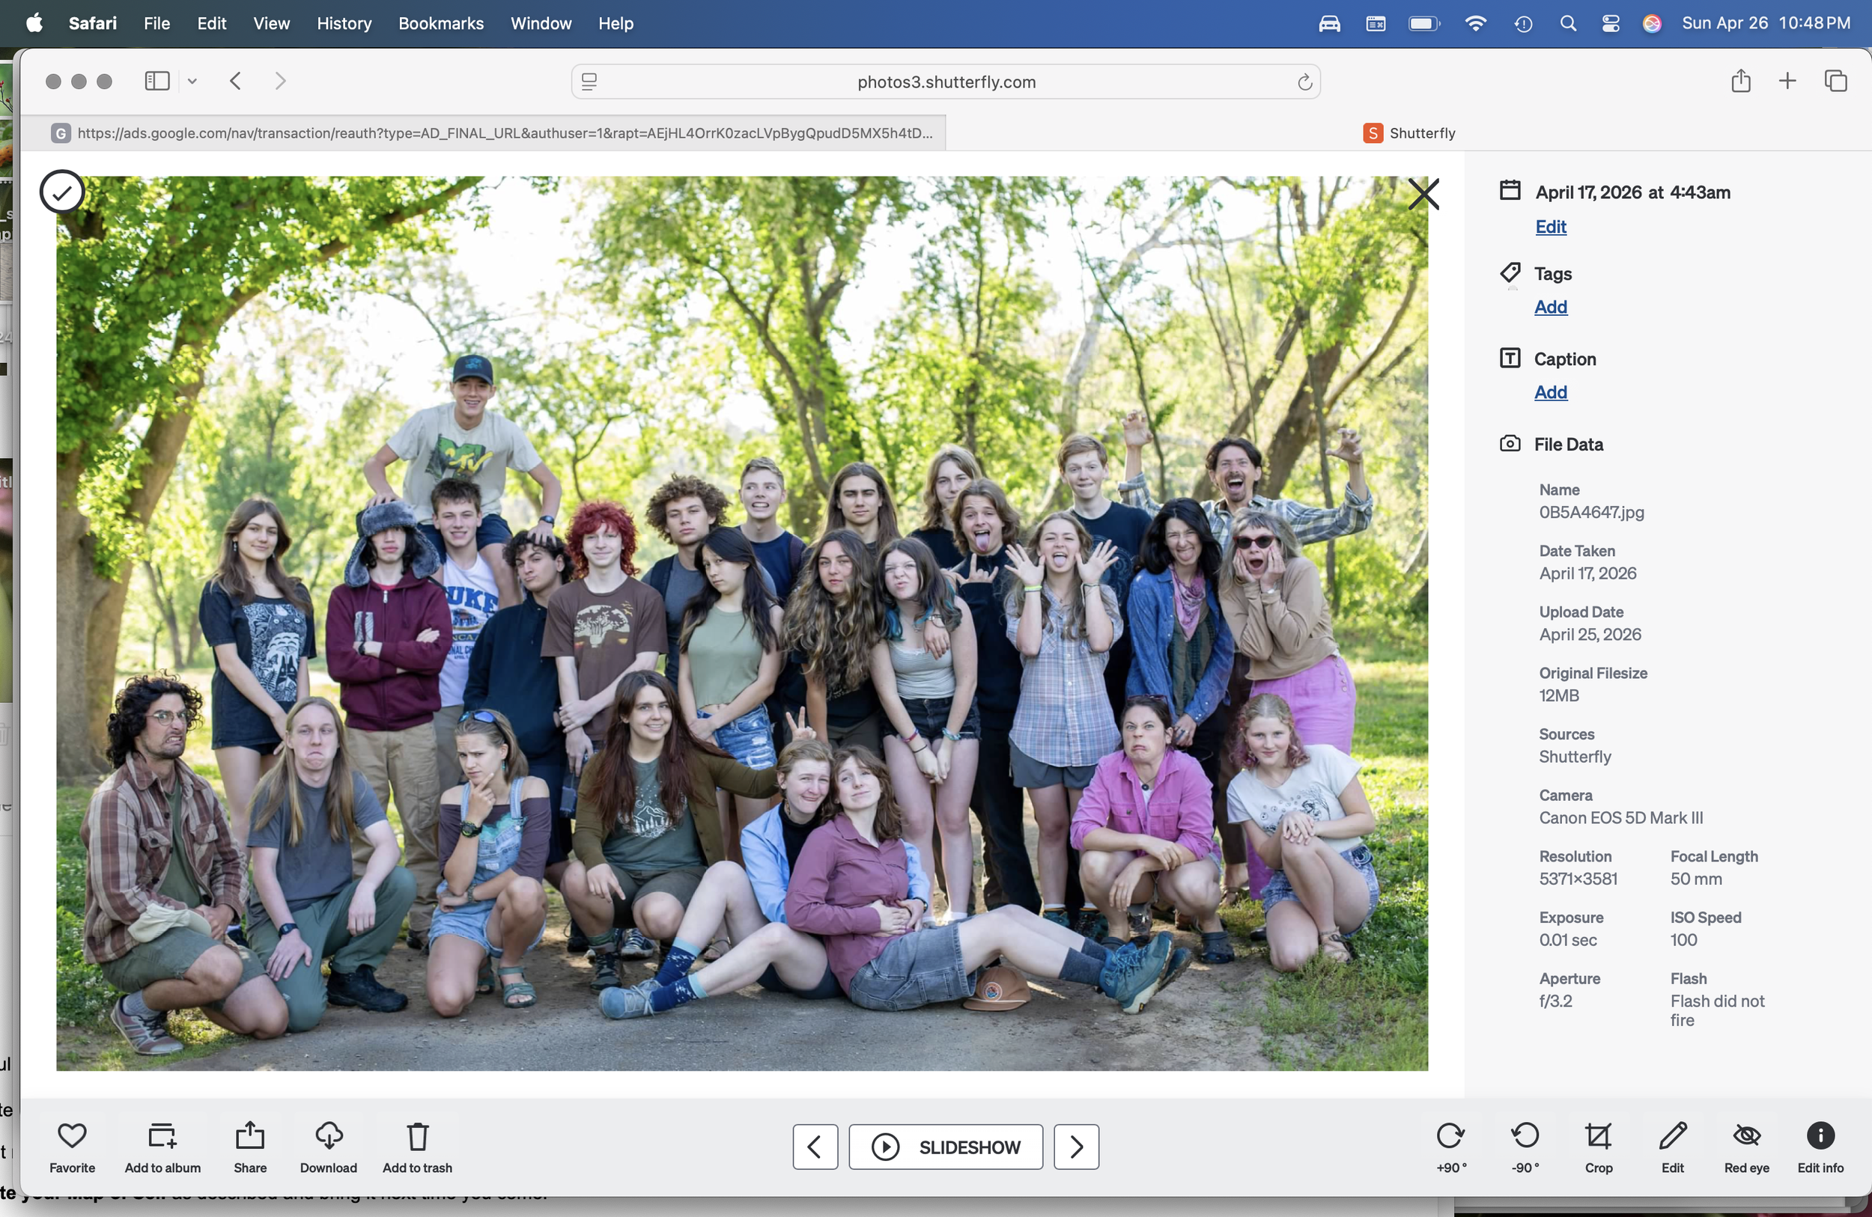Rotate photo -90 degrees counterclockwise
Screen dimensions: 1872x1217
pos(1525,1136)
